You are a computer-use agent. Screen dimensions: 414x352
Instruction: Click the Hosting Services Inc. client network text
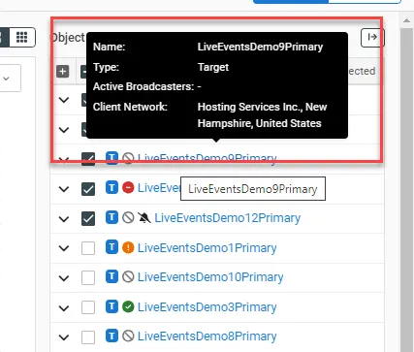(x=262, y=115)
